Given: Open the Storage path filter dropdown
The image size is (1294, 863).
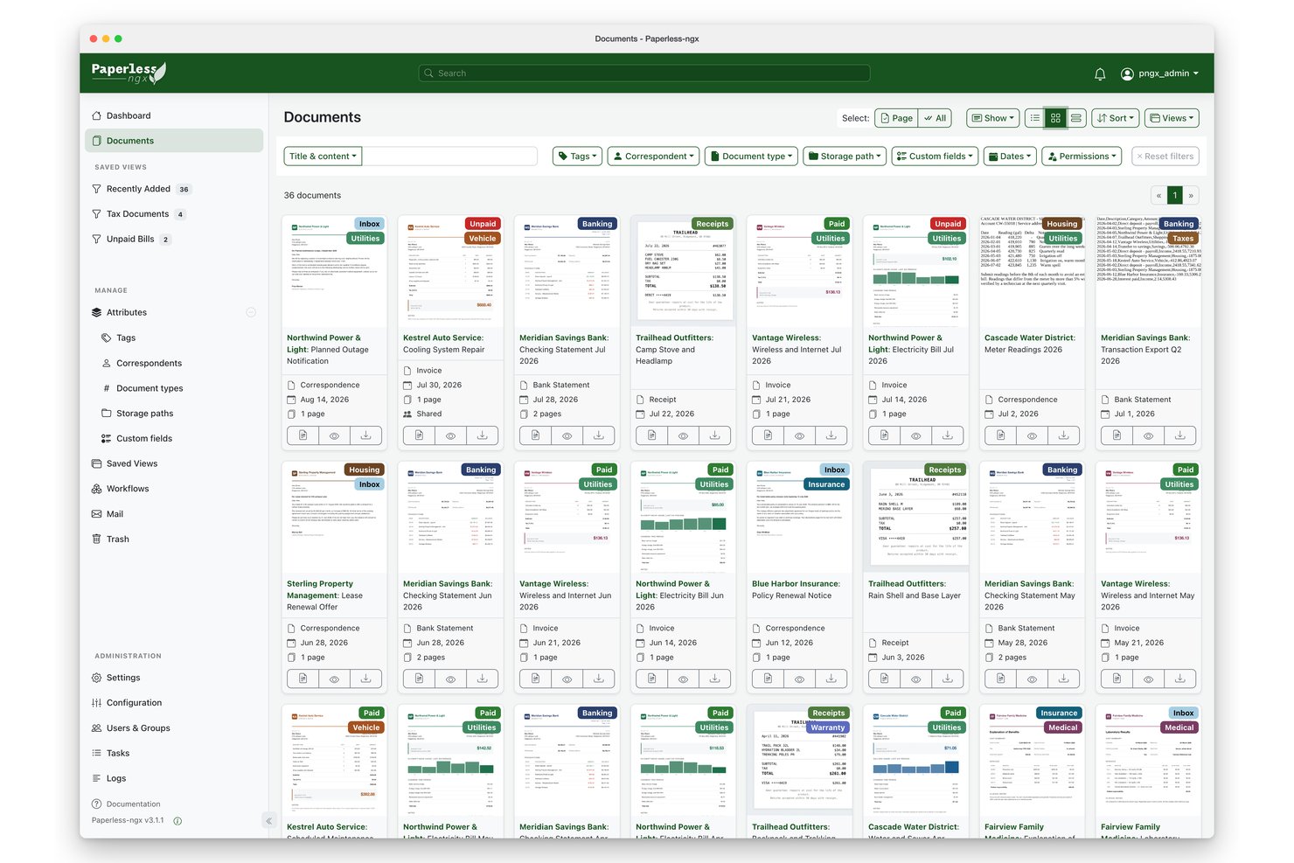Looking at the screenshot, I should (x=845, y=157).
